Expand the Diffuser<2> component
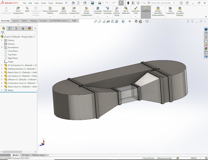This screenshot has height=160, width=208. pyautogui.click(x=2, y=80)
